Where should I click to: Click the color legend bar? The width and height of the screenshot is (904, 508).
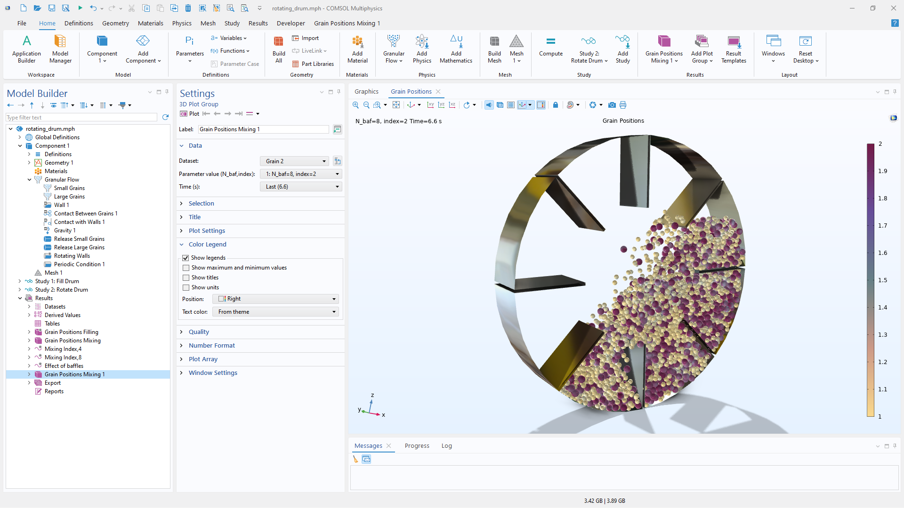click(871, 280)
